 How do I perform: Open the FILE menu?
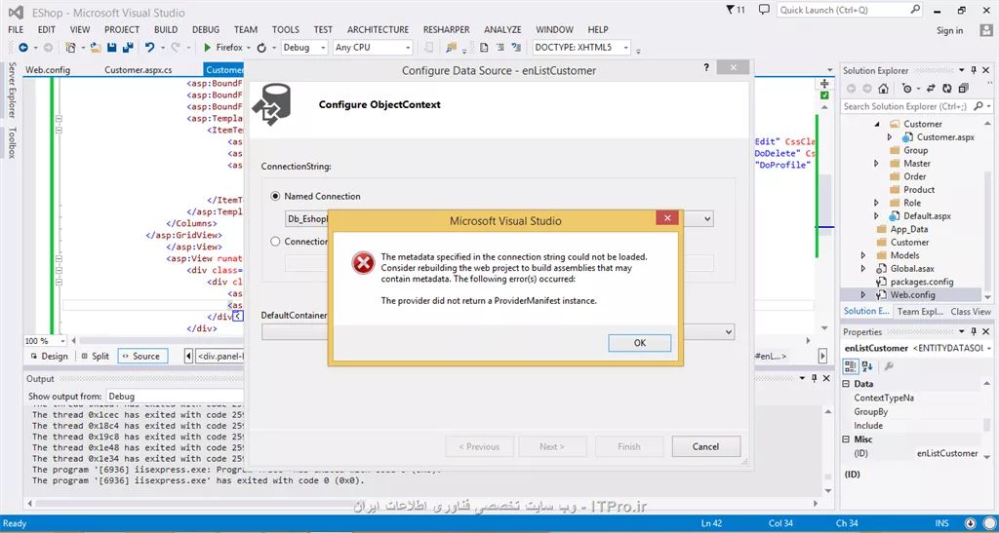(16, 30)
